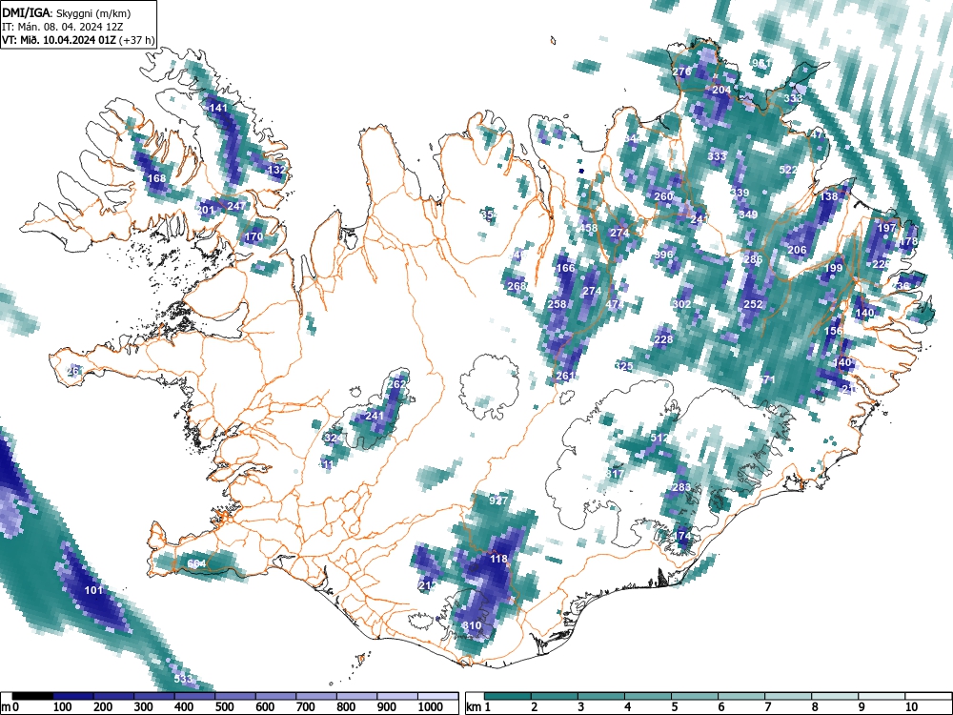Click the visibility value '339'
Image resolution: width=953 pixels, height=715 pixels.
(740, 193)
